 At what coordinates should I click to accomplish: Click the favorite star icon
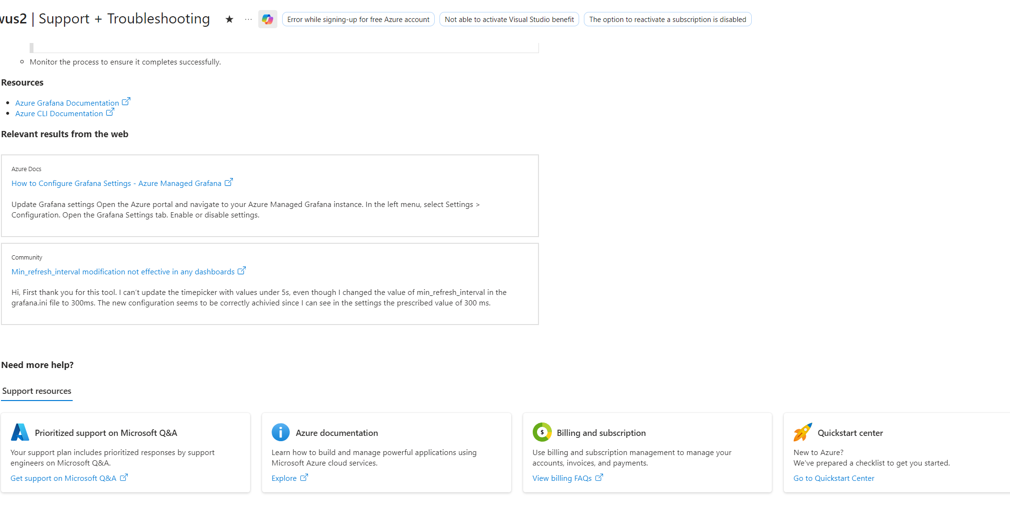(230, 19)
